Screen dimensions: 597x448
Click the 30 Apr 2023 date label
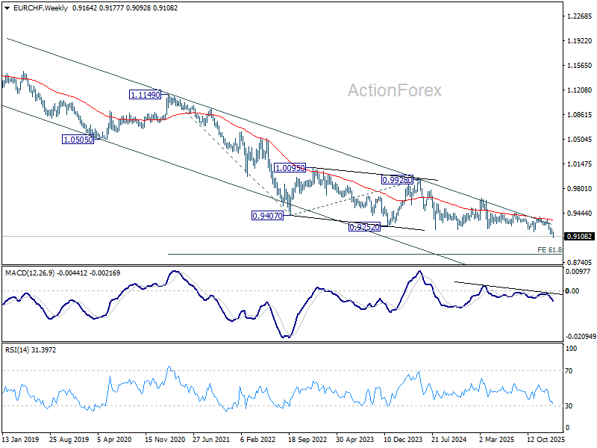pyautogui.click(x=355, y=440)
